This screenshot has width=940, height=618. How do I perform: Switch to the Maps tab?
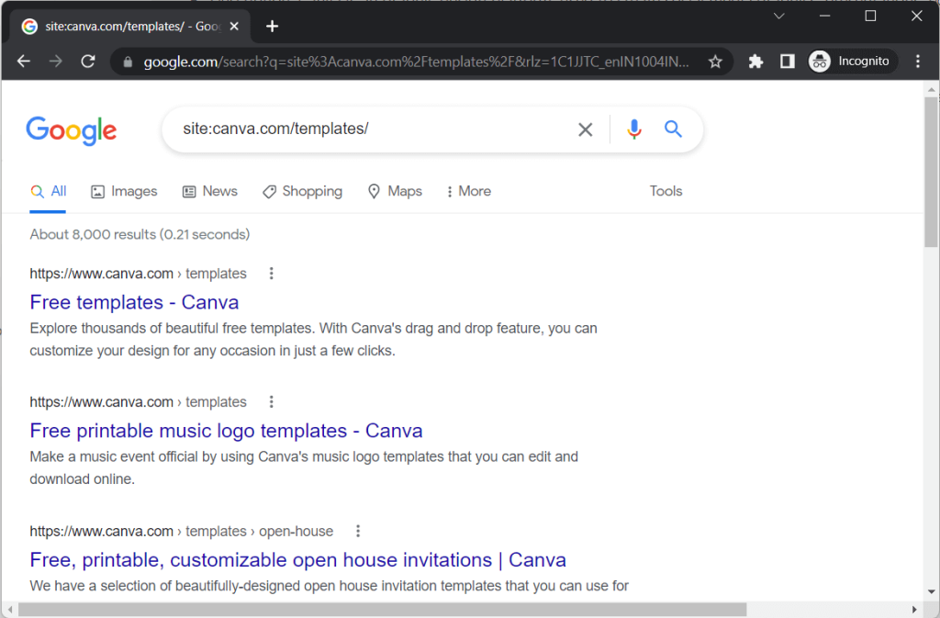(395, 191)
